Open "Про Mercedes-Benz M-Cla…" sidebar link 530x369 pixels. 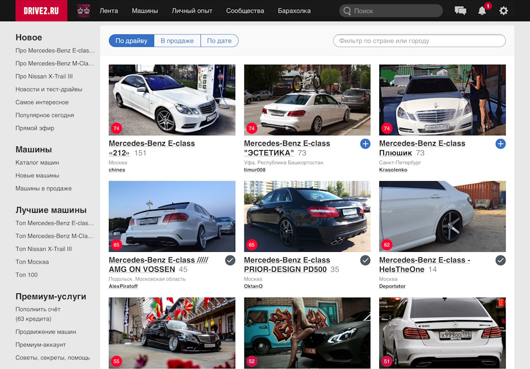coord(55,63)
